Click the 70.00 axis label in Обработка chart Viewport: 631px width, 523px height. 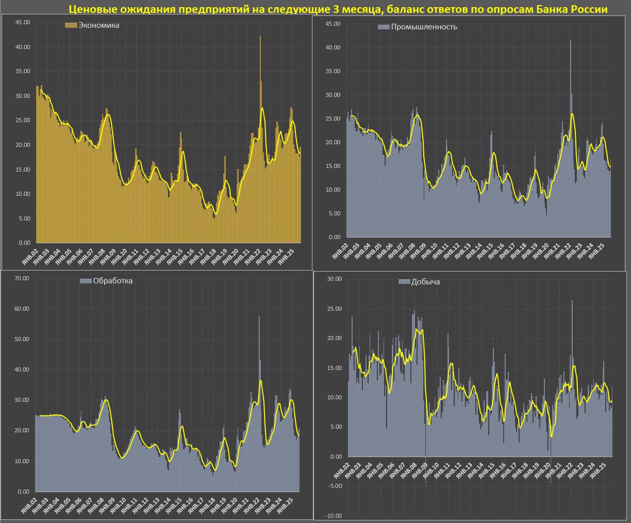(x=22, y=278)
